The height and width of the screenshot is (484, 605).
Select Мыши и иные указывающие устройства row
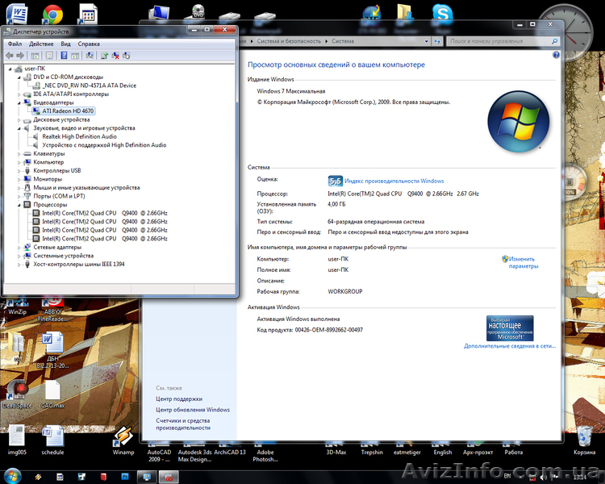point(86,188)
